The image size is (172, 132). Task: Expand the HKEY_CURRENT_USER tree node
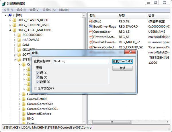coord(10,25)
